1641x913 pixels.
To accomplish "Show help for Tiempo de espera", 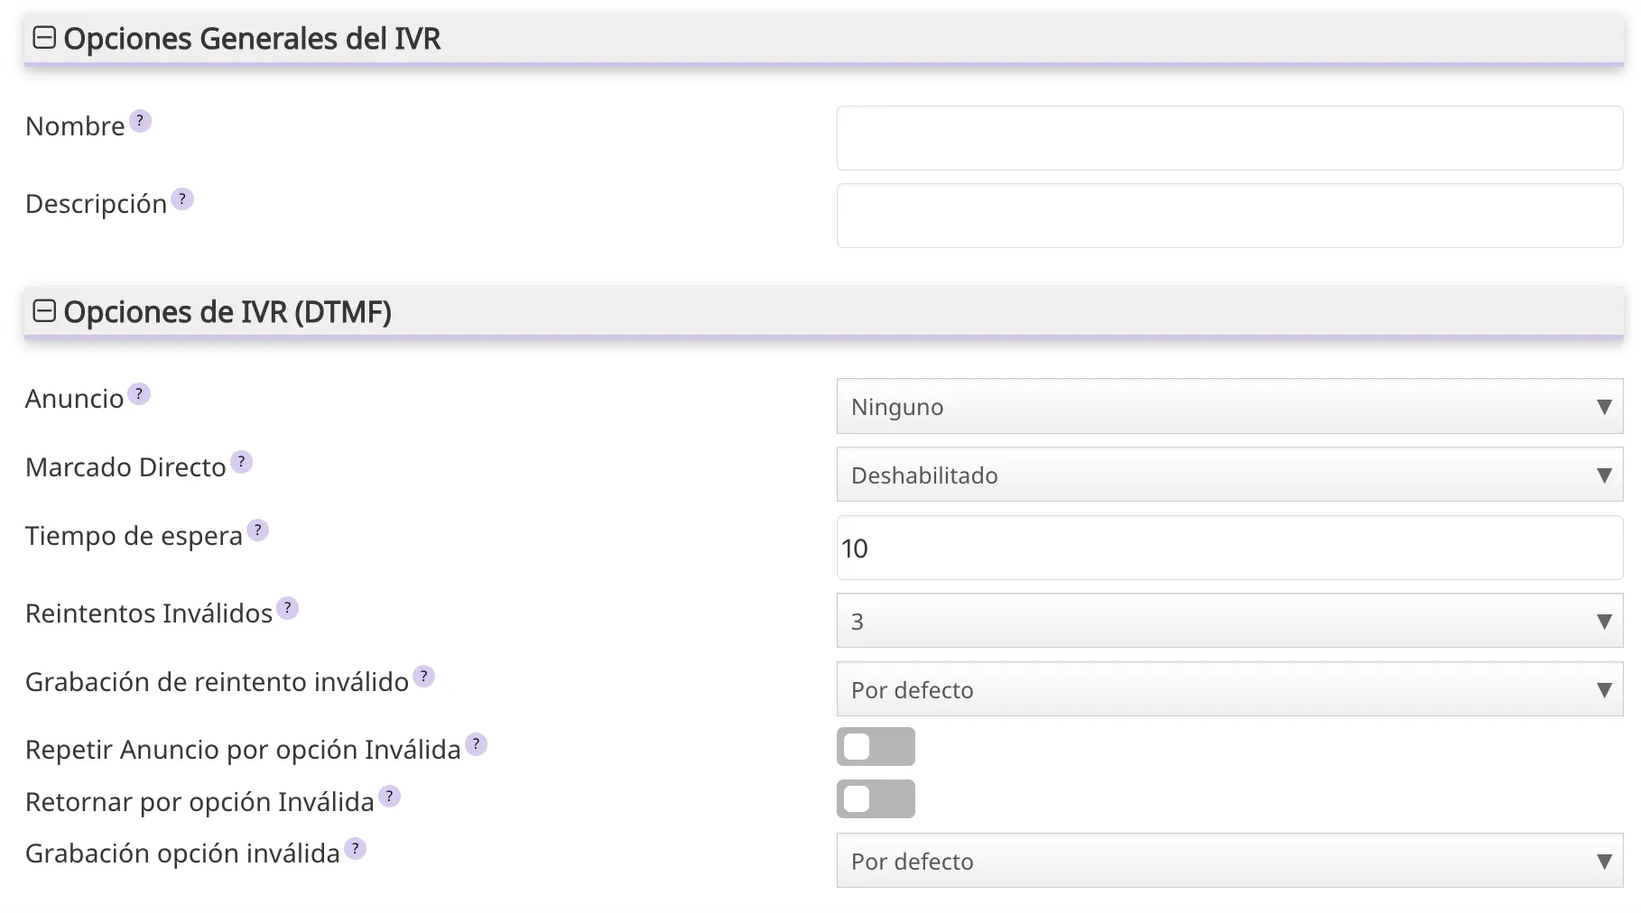I will (x=258, y=530).
